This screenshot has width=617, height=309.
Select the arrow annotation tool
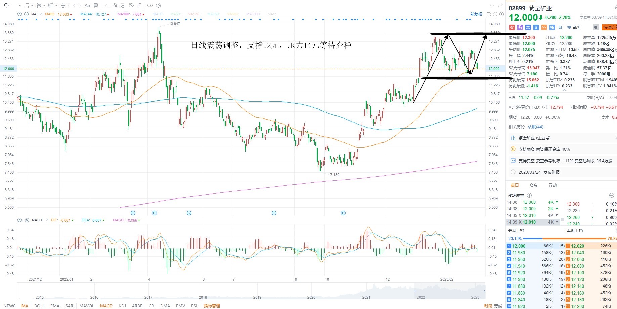click(75, 5)
